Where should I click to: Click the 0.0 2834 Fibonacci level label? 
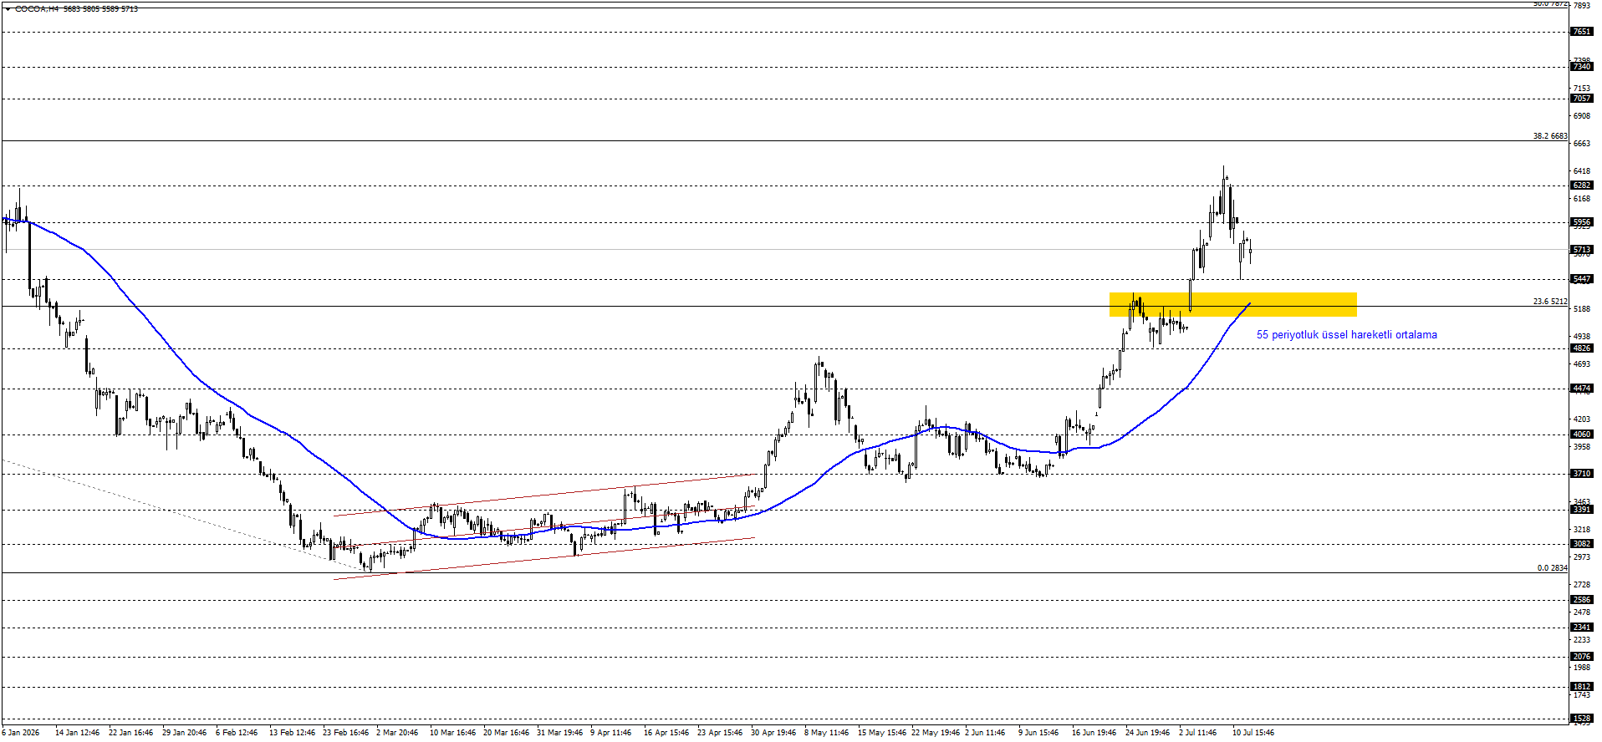(x=1552, y=568)
